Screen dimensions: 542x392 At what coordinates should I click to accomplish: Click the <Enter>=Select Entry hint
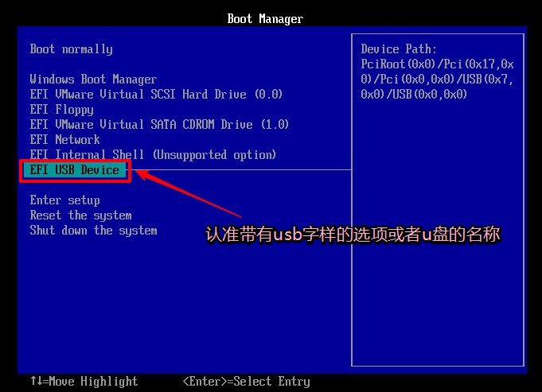pyautogui.click(x=246, y=382)
